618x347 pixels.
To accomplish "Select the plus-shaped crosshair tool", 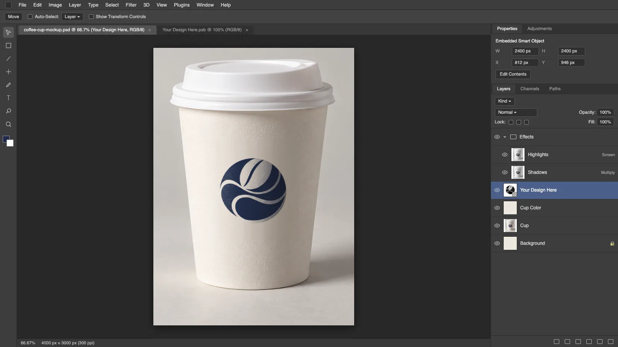I will (8, 72).
